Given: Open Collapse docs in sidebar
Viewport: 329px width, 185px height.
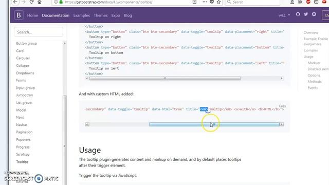Looking at the screenshot, I should click(23, 65).
